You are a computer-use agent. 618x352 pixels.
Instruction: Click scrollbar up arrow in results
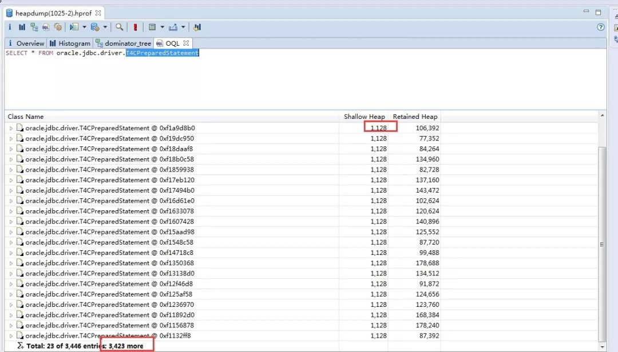tap(602, 115)
